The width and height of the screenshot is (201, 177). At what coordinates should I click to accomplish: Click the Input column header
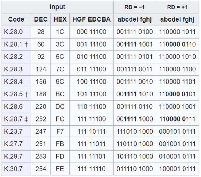pyautogui.click(x=57, y=7)
